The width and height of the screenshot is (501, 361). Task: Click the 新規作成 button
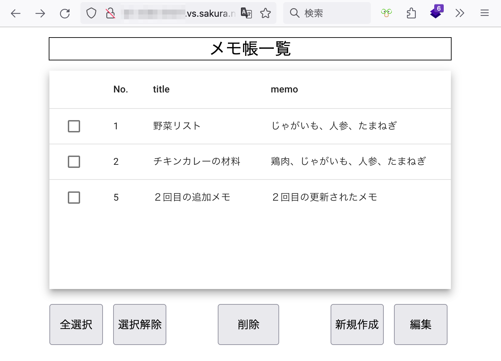point(357,324)
